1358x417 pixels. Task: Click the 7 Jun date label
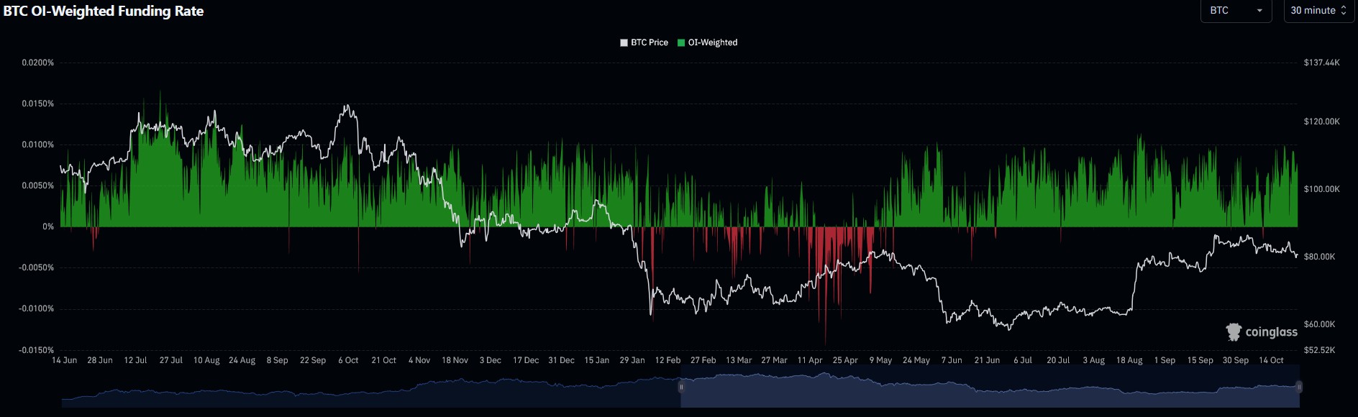[952, 360]
